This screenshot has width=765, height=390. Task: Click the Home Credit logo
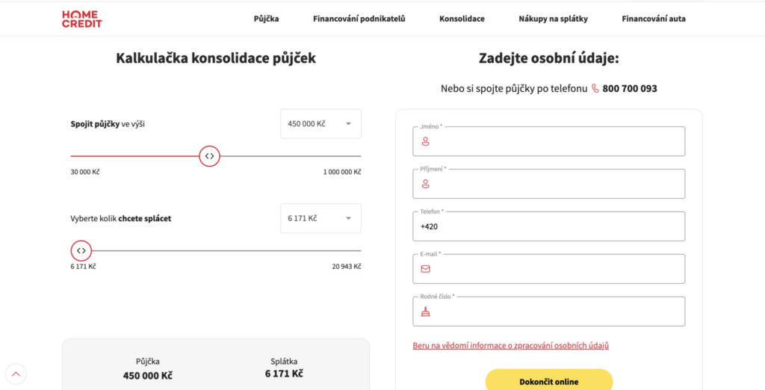pos(81,19)
